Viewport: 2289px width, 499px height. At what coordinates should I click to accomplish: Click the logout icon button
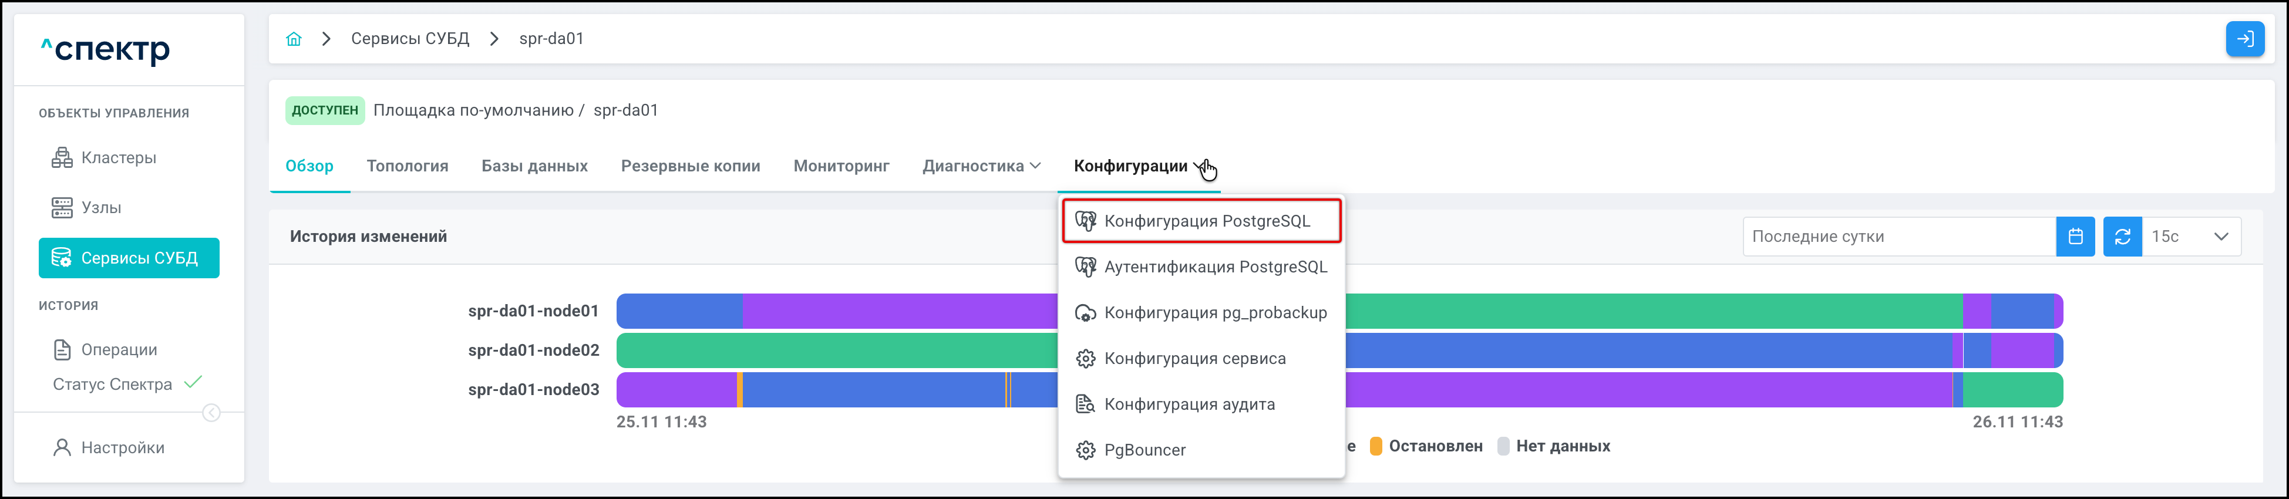[x=2244, y=39]
